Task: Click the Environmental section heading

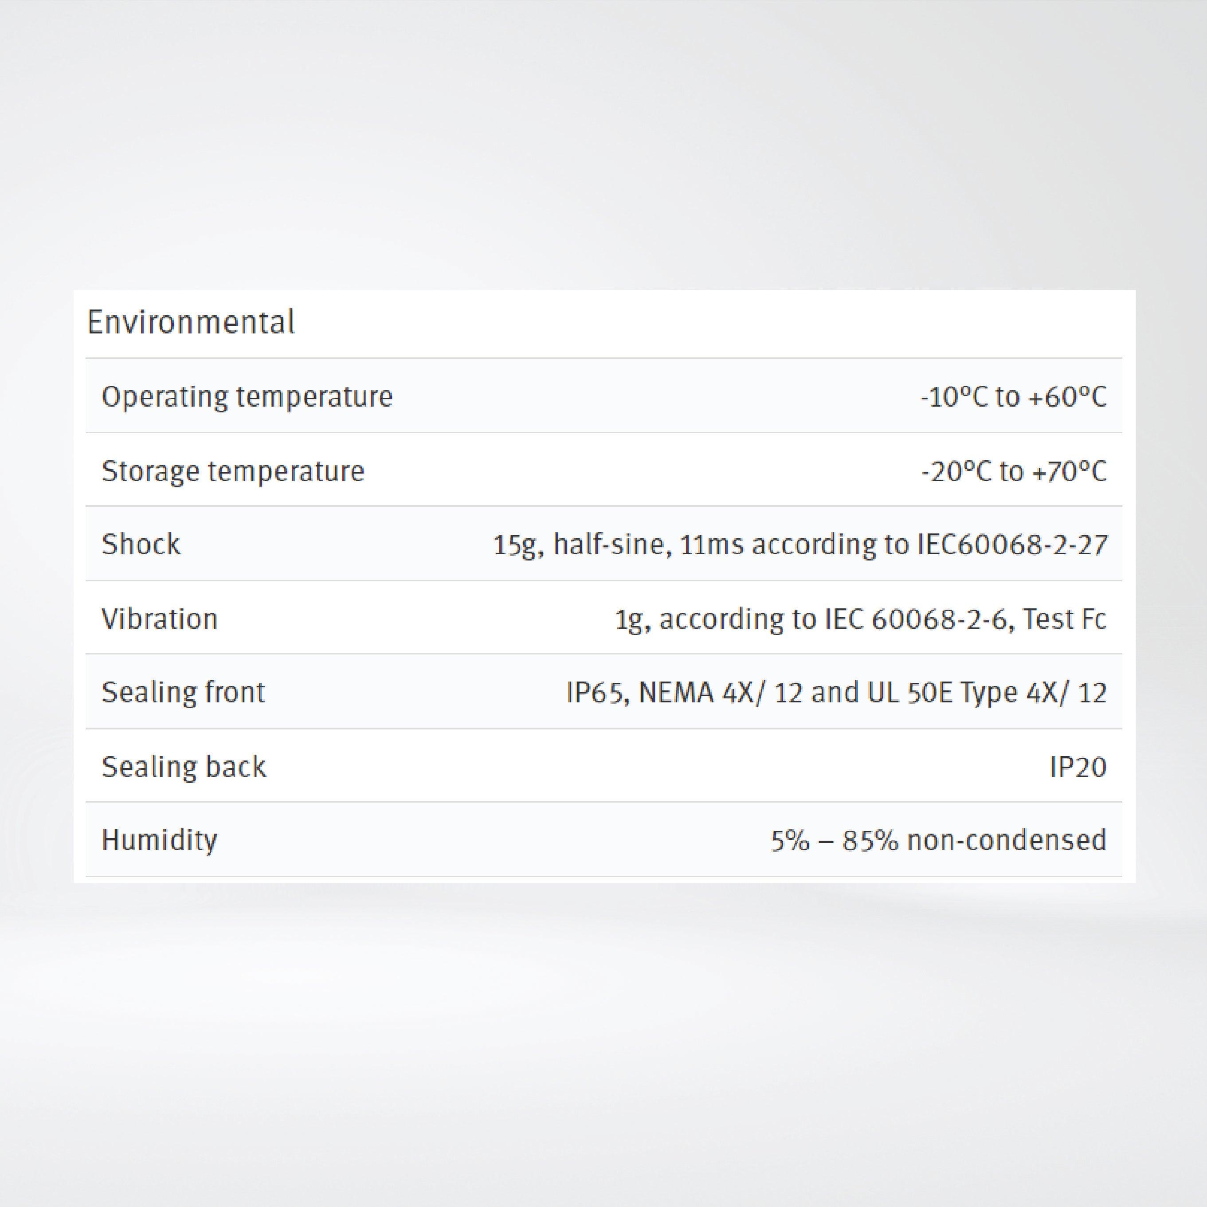Action: tap(191, 322)
